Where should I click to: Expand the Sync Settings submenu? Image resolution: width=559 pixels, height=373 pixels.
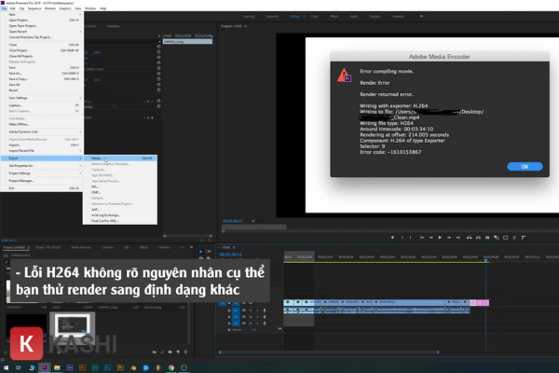coord(42,98)
